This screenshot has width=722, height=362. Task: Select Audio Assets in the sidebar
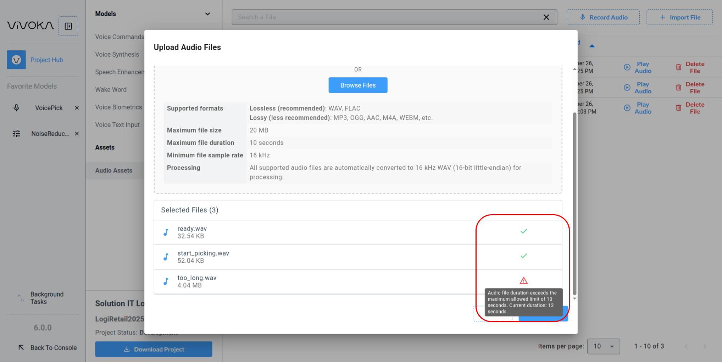point(114,170)
